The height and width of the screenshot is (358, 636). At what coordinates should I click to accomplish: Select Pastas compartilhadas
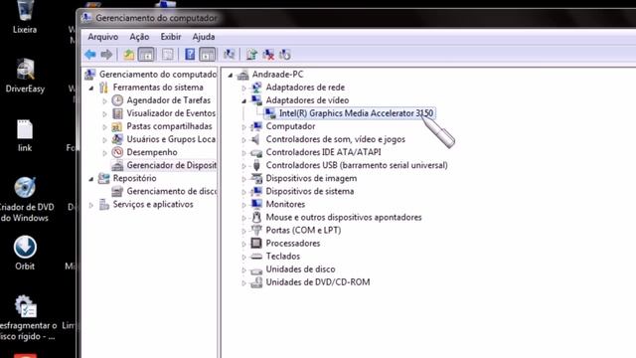coord(169,126)
